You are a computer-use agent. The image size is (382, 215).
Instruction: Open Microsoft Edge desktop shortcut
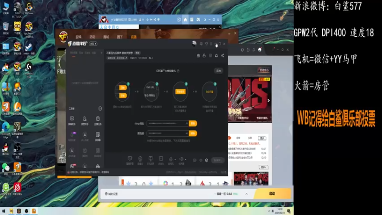coord(6,130)
